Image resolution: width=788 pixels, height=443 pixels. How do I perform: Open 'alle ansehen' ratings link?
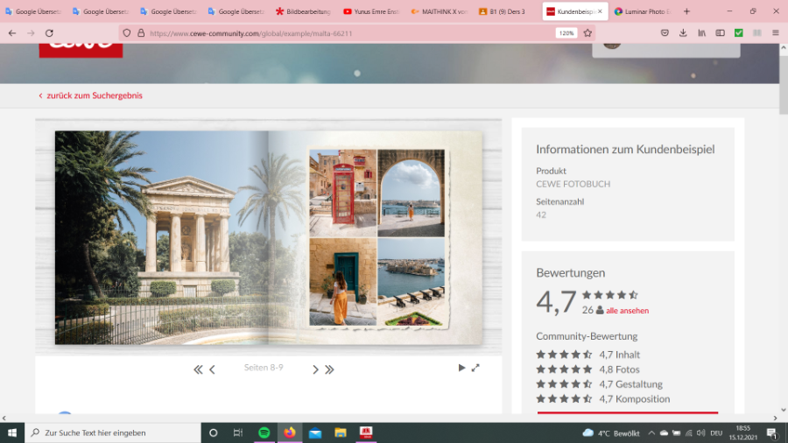627,311
